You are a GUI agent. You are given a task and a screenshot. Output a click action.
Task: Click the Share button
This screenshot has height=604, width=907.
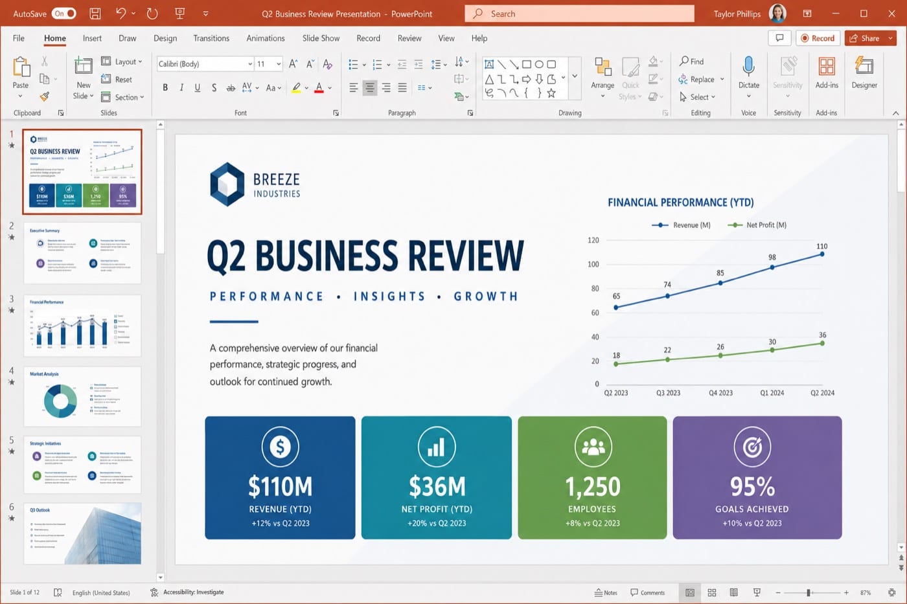[871, 38]
